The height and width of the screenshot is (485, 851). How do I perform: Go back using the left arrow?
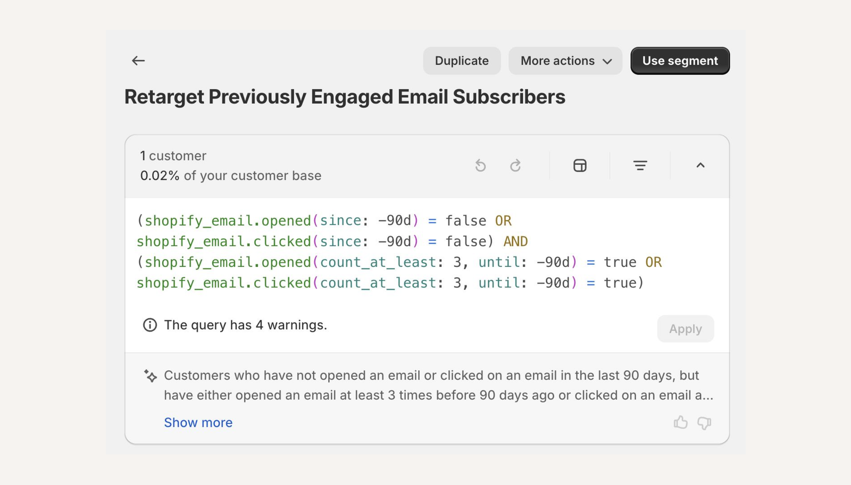(138, 61)
